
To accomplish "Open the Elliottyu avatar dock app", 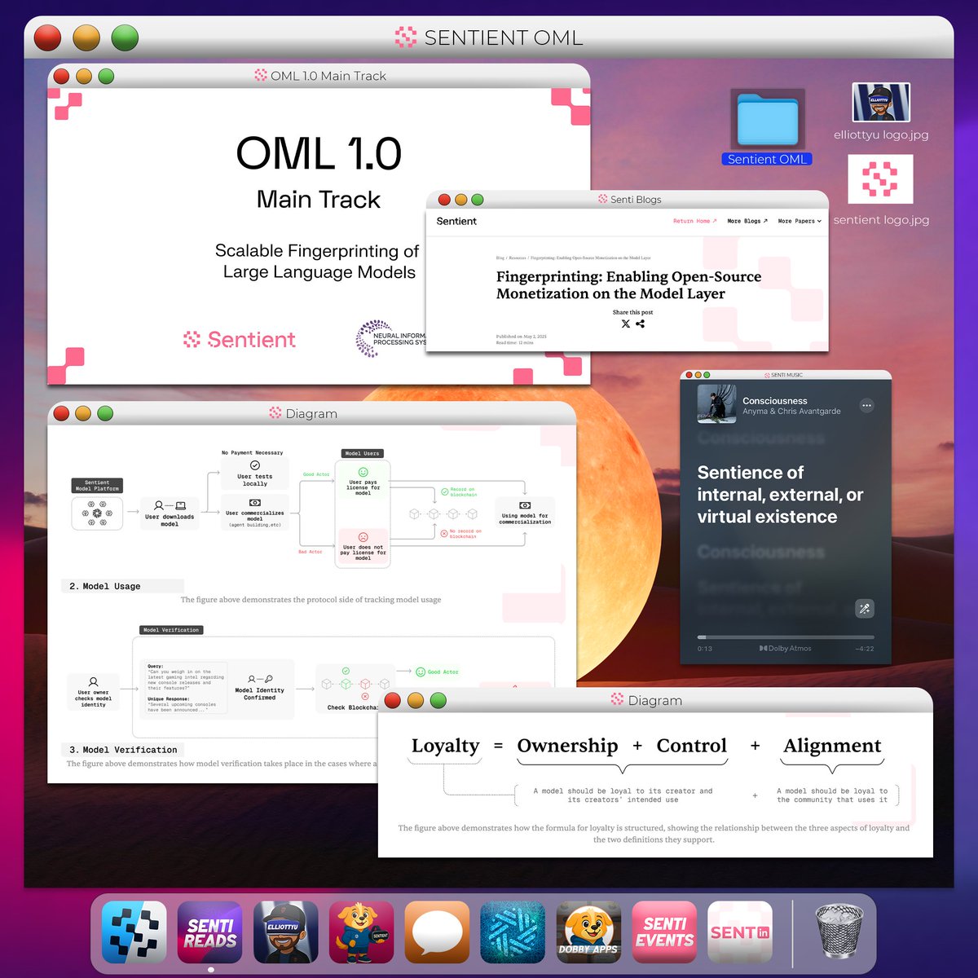I will click(x=285, y=932).
